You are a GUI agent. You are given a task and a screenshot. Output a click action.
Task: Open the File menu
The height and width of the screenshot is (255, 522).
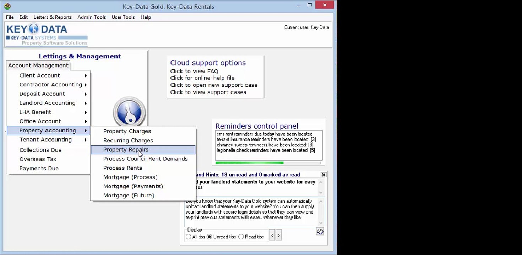point(10,17)
